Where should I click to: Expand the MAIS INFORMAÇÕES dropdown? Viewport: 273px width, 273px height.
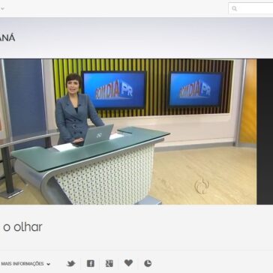click(25, 264)
